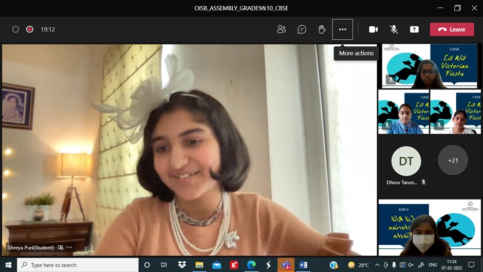Image resolution: width=483 pixels, height=272 pixels.
Task: Click the system tray microphone icon
Action: [x=394, y=265]
